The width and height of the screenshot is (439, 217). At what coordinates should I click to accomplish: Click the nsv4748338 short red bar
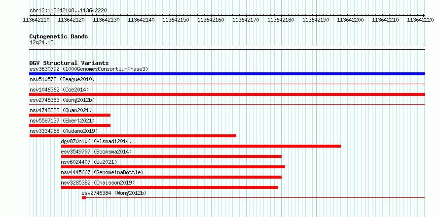click(70, 115)
